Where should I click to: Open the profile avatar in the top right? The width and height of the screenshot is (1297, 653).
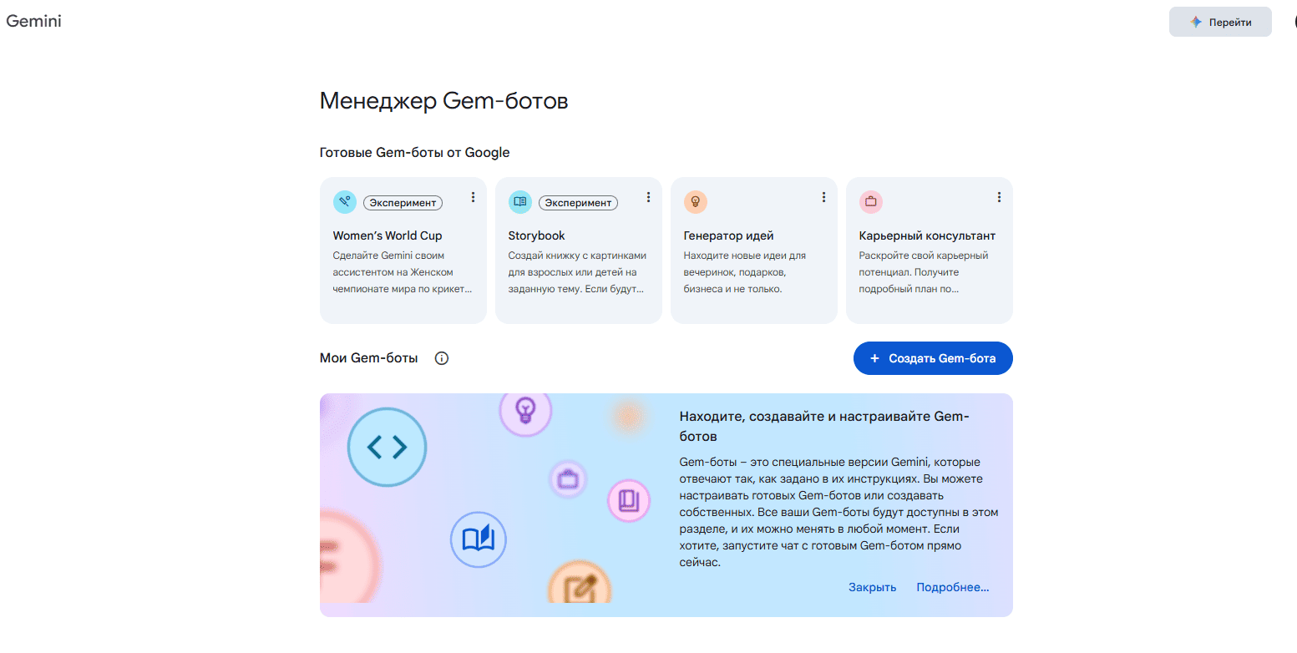(1293, 21)
